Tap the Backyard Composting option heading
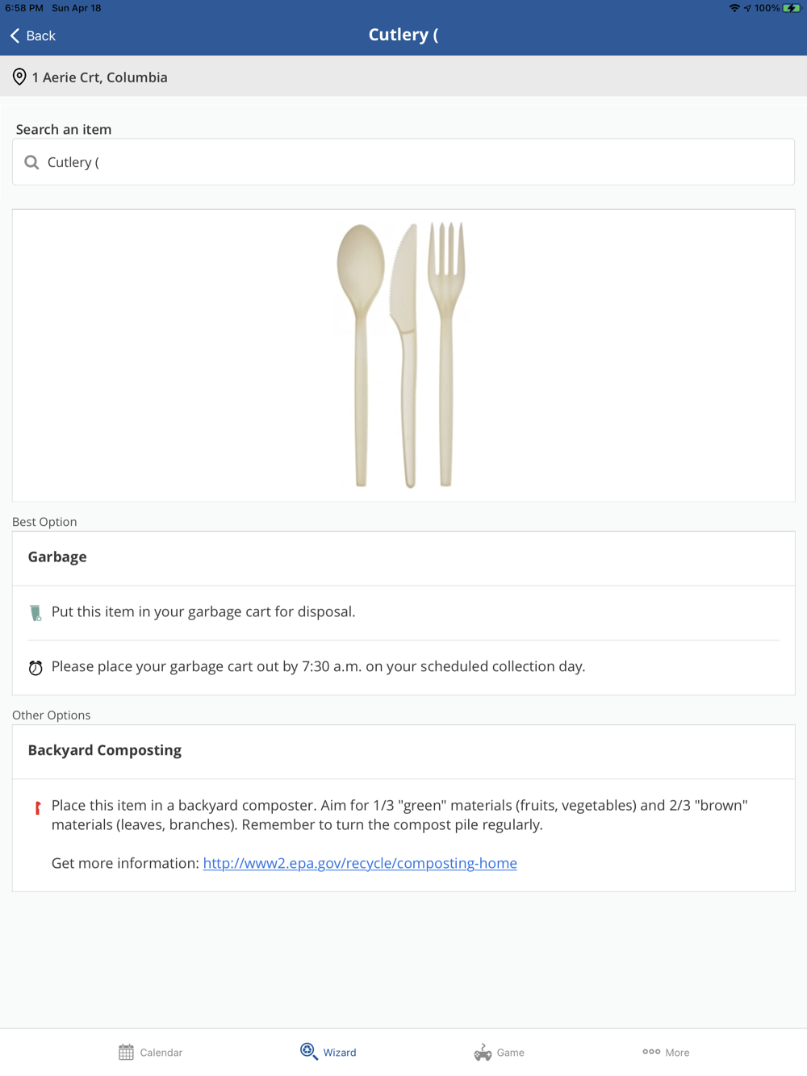Image resolution: width=807 pixels, height=1076 pixels. coord(105,751)
